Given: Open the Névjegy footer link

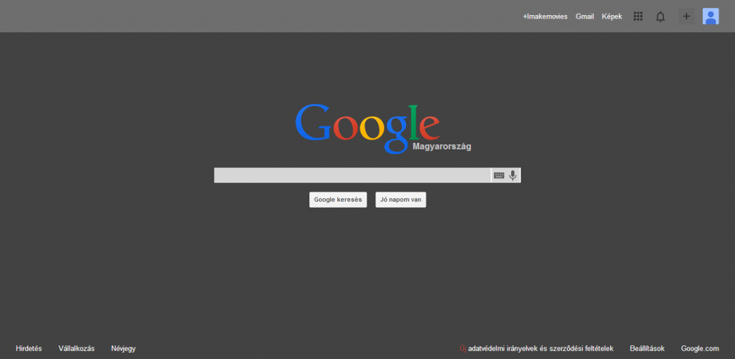Looking at the screenshot, I should point(123,349).
